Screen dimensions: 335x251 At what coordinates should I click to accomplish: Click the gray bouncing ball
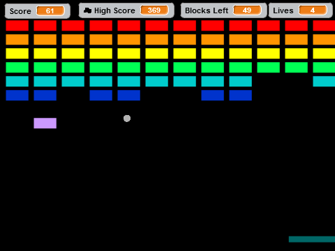coord(127,119)
